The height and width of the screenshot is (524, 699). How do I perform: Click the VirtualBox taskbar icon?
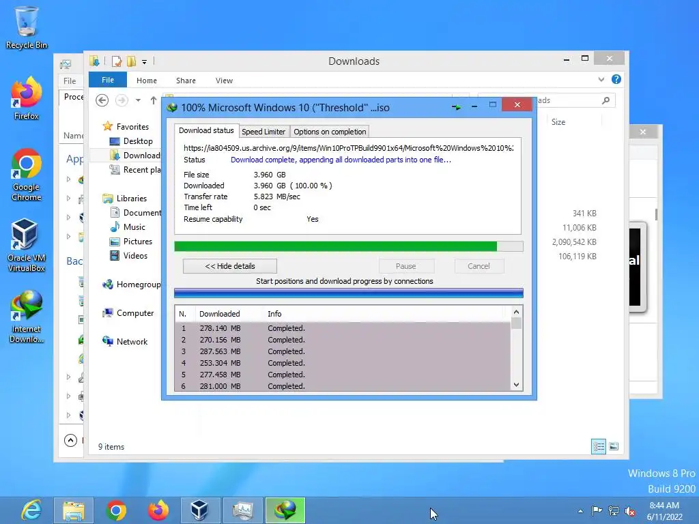[200, 510]
